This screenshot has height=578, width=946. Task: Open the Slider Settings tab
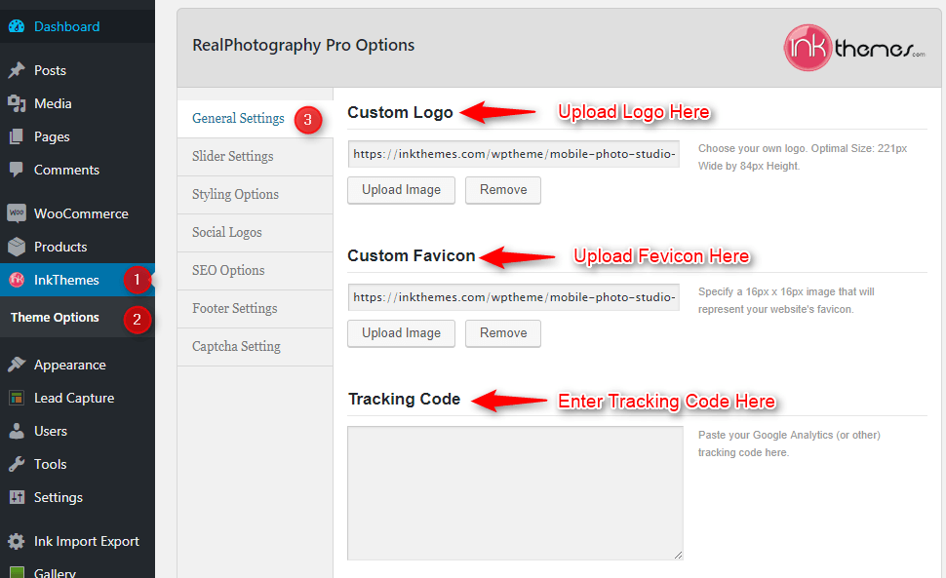(x=232, y=156)
